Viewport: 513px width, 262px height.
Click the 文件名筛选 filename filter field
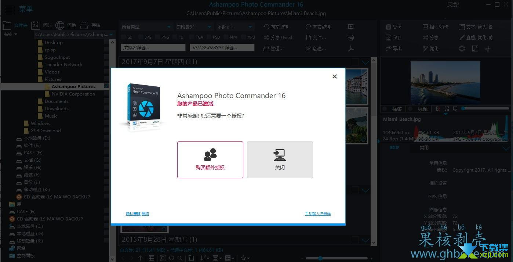[153, 48]
